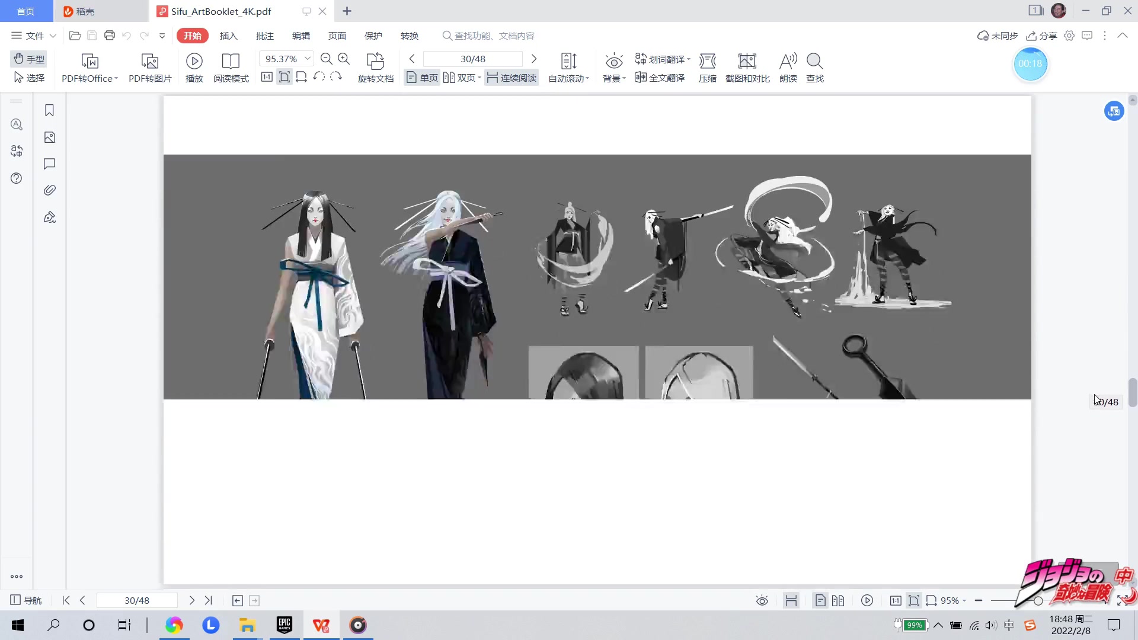
Task: Open the 查找 find tool
Action: pyautogui.click(x=815, y=68)
